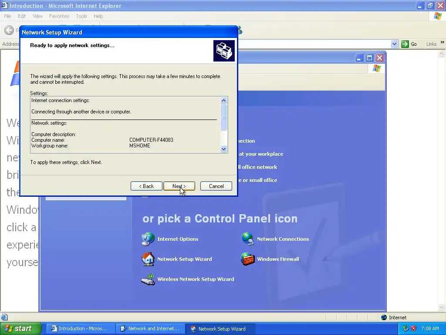Click the 'or small office' task link
The image size is (446, 335).
point(258,180)
